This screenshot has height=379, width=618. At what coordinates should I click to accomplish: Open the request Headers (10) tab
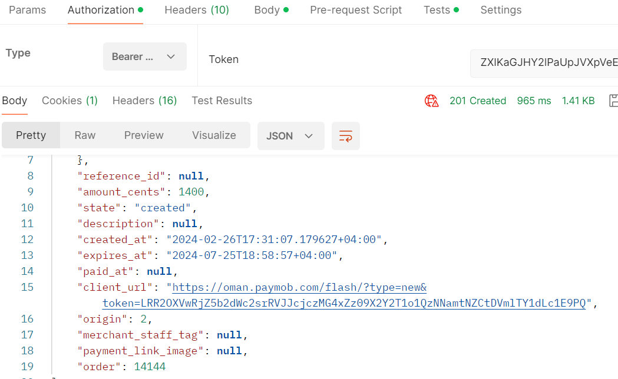pos(196,10)
